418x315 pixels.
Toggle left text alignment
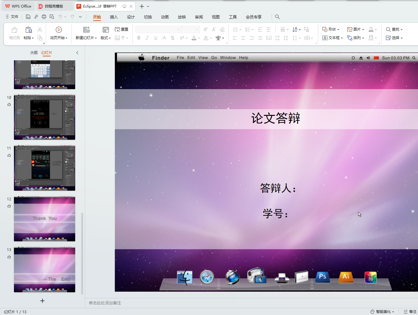tap(235, 38)
